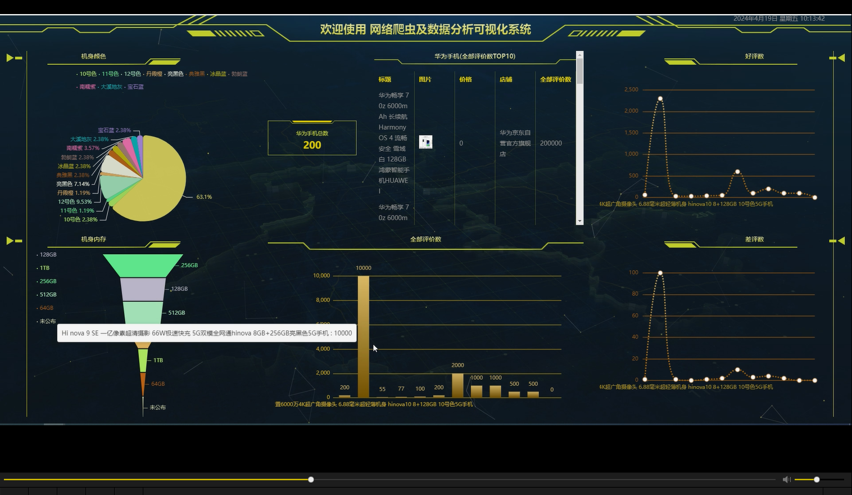Mute the video player speaker icon
This screenshot has height=495, width=852.
(786, 479)
